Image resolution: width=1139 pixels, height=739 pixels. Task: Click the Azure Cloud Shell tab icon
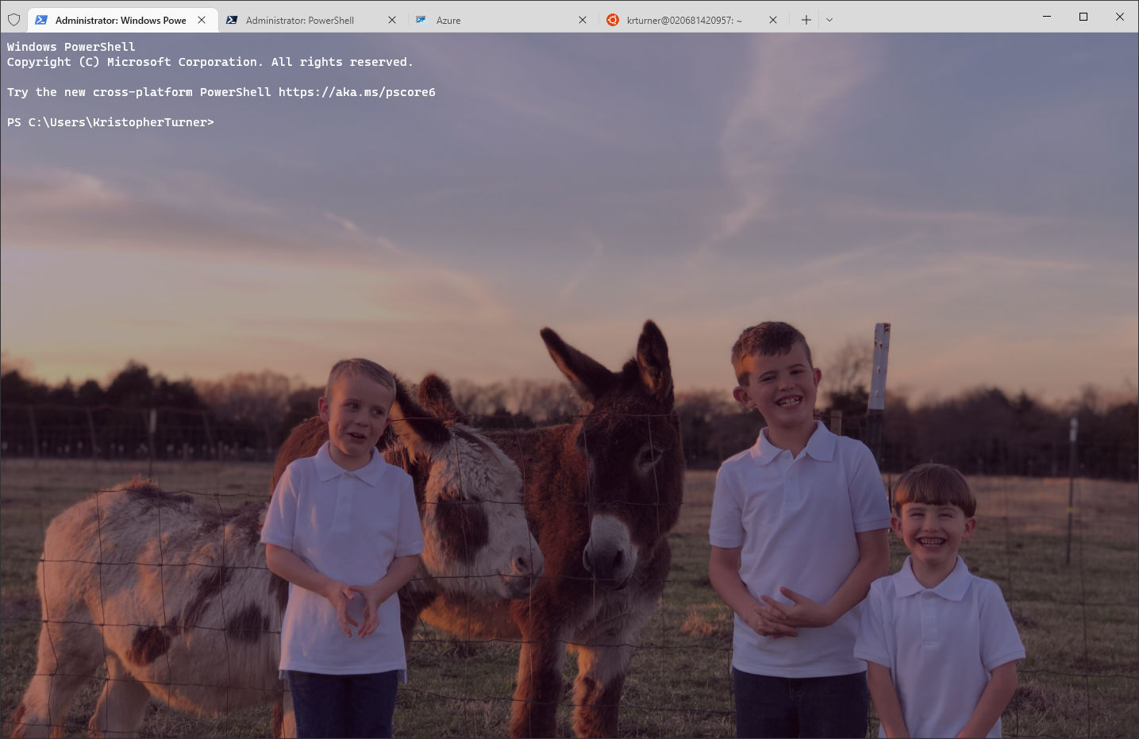pyautogui.click(x=421, y=20)
